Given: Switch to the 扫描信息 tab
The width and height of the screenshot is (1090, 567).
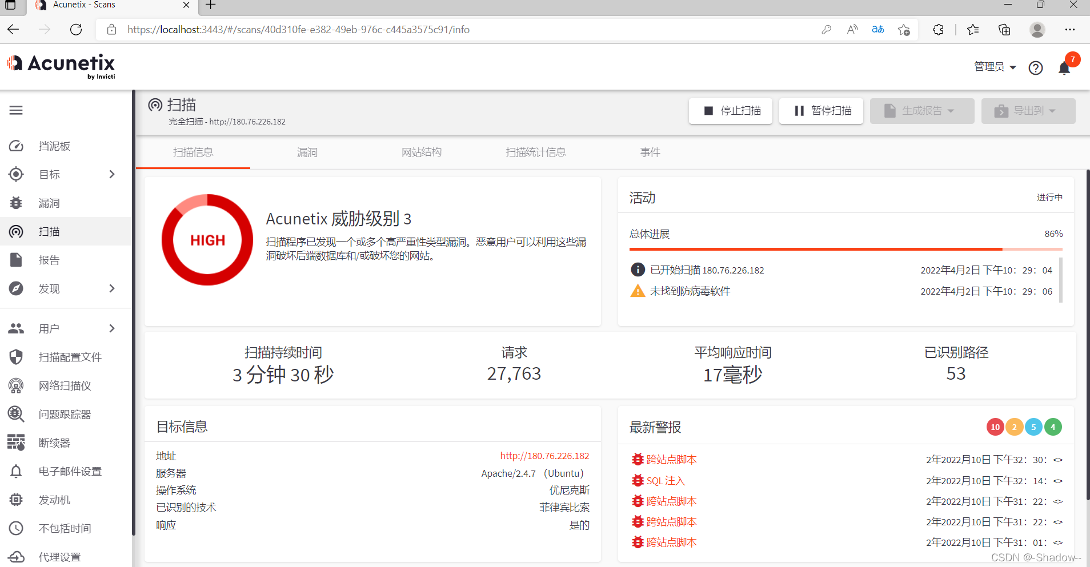Looking at the screenshot, I should [193, 152].
